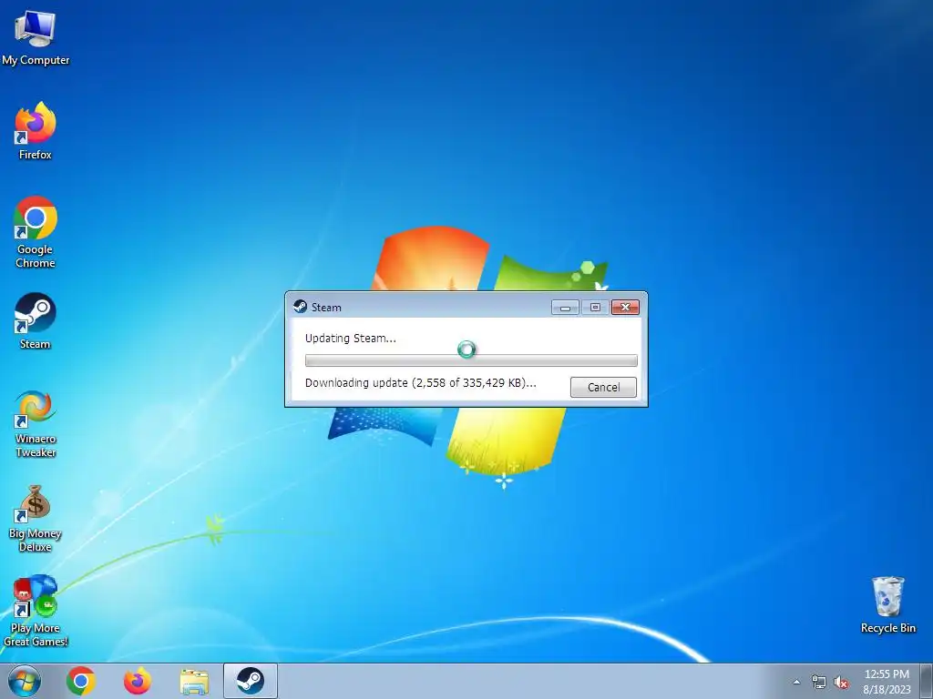Click the Steam taskbar button
Screen dimensions: 933x699
click(x=251, y=681)
